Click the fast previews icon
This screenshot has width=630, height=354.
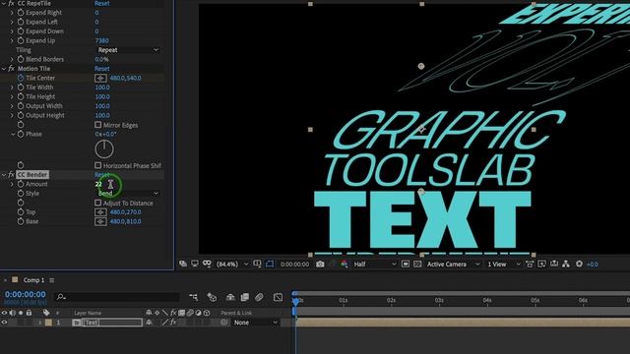click(542, 265)
